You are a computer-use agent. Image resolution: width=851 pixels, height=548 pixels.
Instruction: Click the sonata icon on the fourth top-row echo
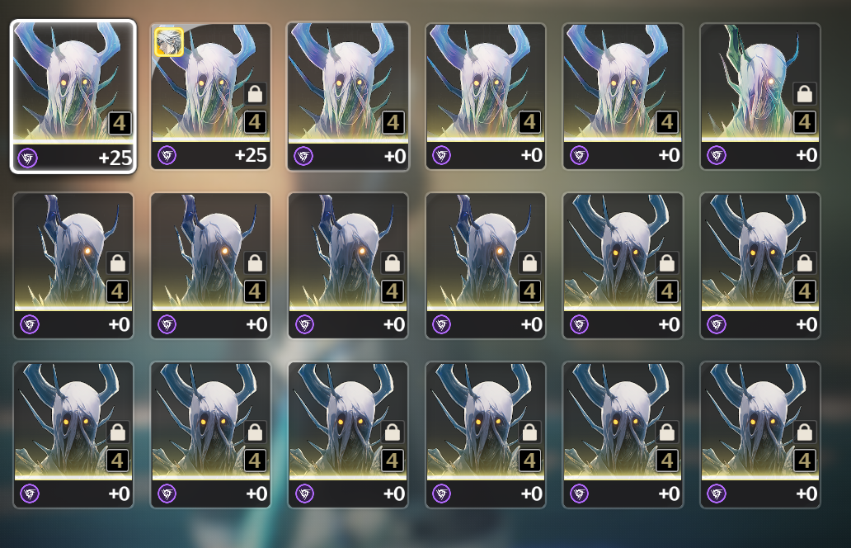442,156
